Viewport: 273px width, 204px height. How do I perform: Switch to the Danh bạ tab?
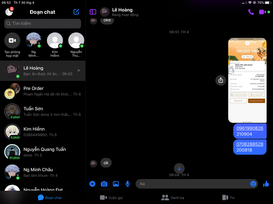pos(173,198)
